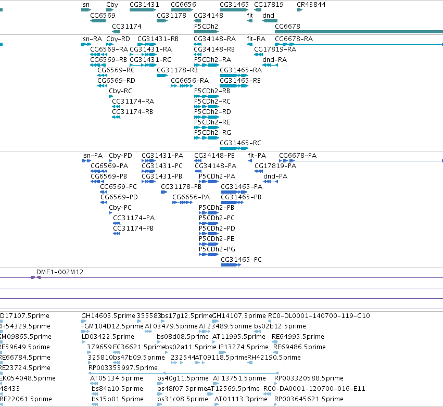Select EST RE64995.5prime

(x=298, y=336)
